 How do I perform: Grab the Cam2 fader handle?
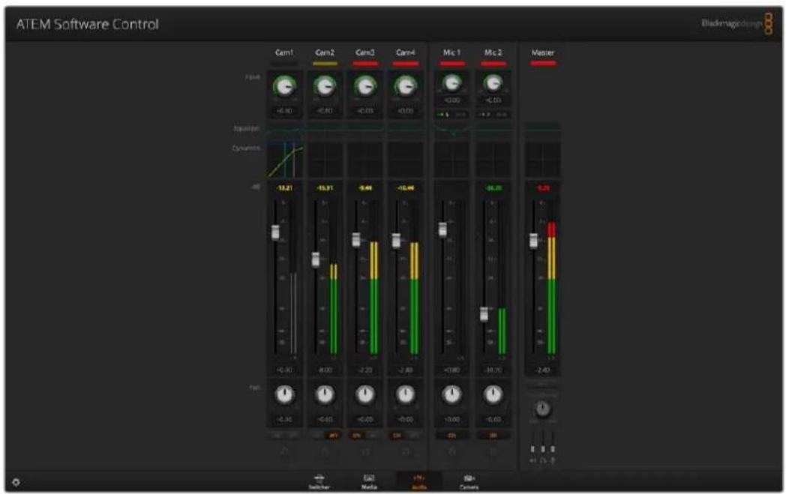[x=315, y=259]
